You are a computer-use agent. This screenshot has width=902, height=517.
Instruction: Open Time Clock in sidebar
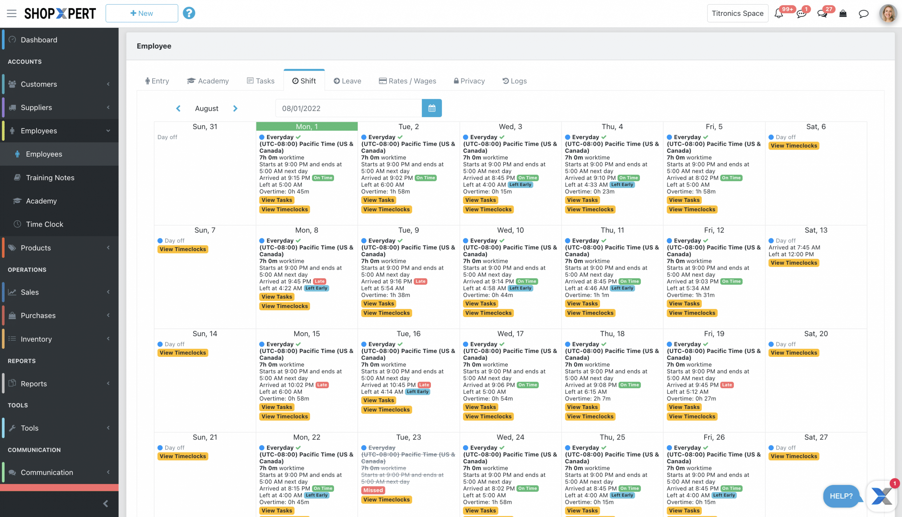point(44,224)
